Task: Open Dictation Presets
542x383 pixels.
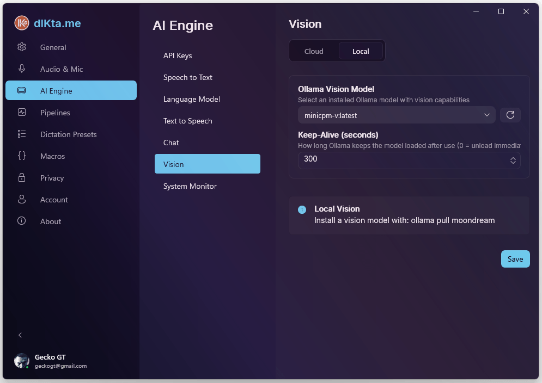Action: (x=71, y=134)
